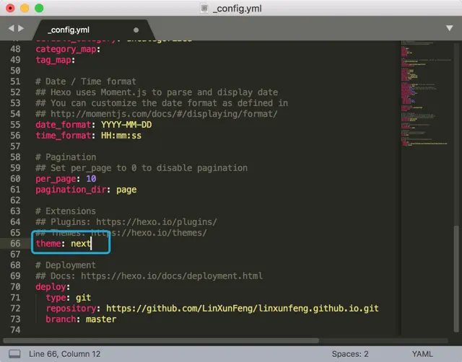
Task: Click the horizontal scrollbar thumb
Action: pyautogui.click(x=161, y=341)
